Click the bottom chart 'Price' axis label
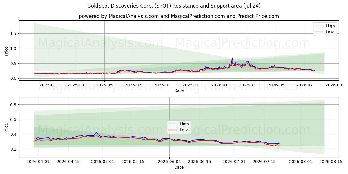 pos(6,127)
